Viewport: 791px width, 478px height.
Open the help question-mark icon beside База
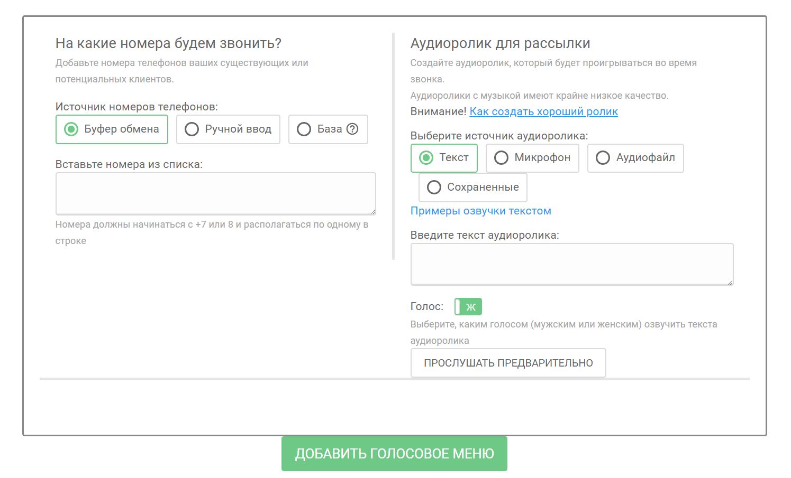pyautogui.click(x=352, y=129)
